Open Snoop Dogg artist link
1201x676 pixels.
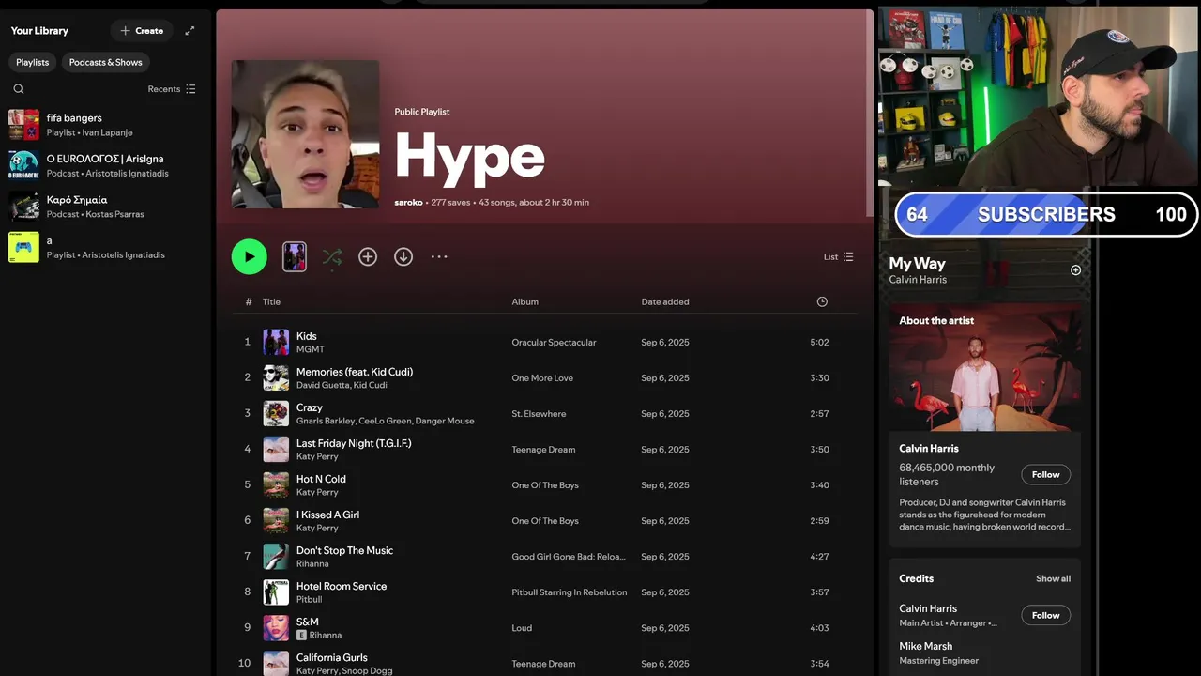[x=367, y=670]
